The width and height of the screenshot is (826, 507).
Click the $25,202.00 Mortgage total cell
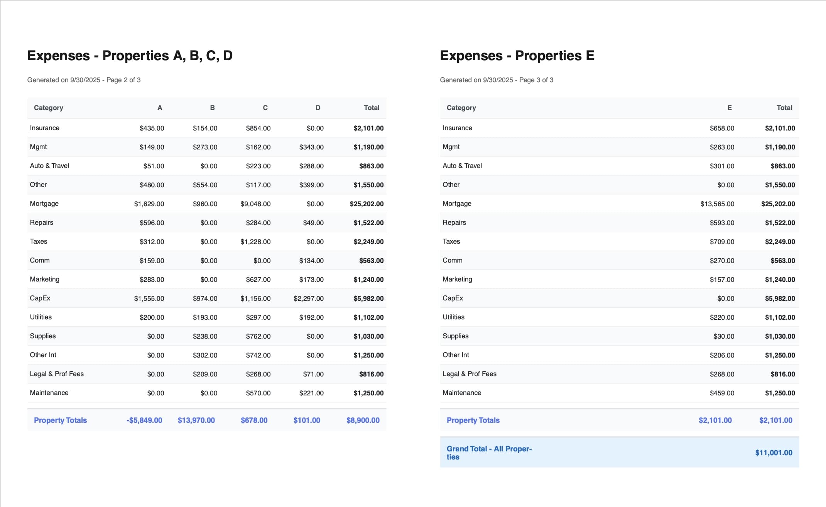367,203
